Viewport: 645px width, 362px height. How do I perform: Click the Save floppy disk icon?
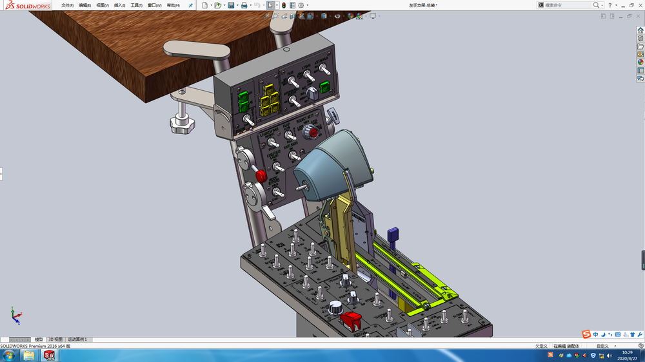[231, 5]
